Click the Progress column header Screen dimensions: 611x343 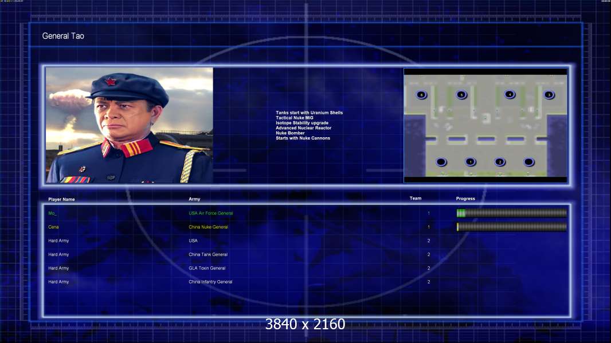tap(465, 198)
